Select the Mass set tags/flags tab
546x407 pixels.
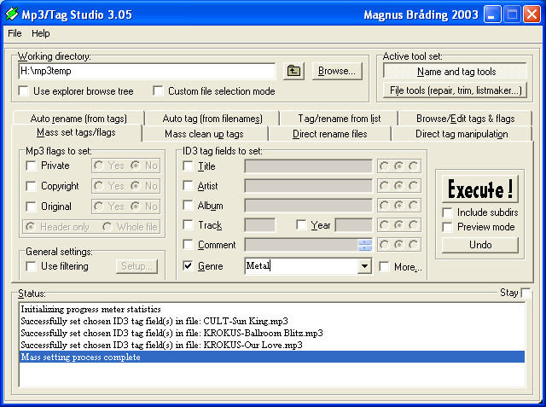point(76,132)
